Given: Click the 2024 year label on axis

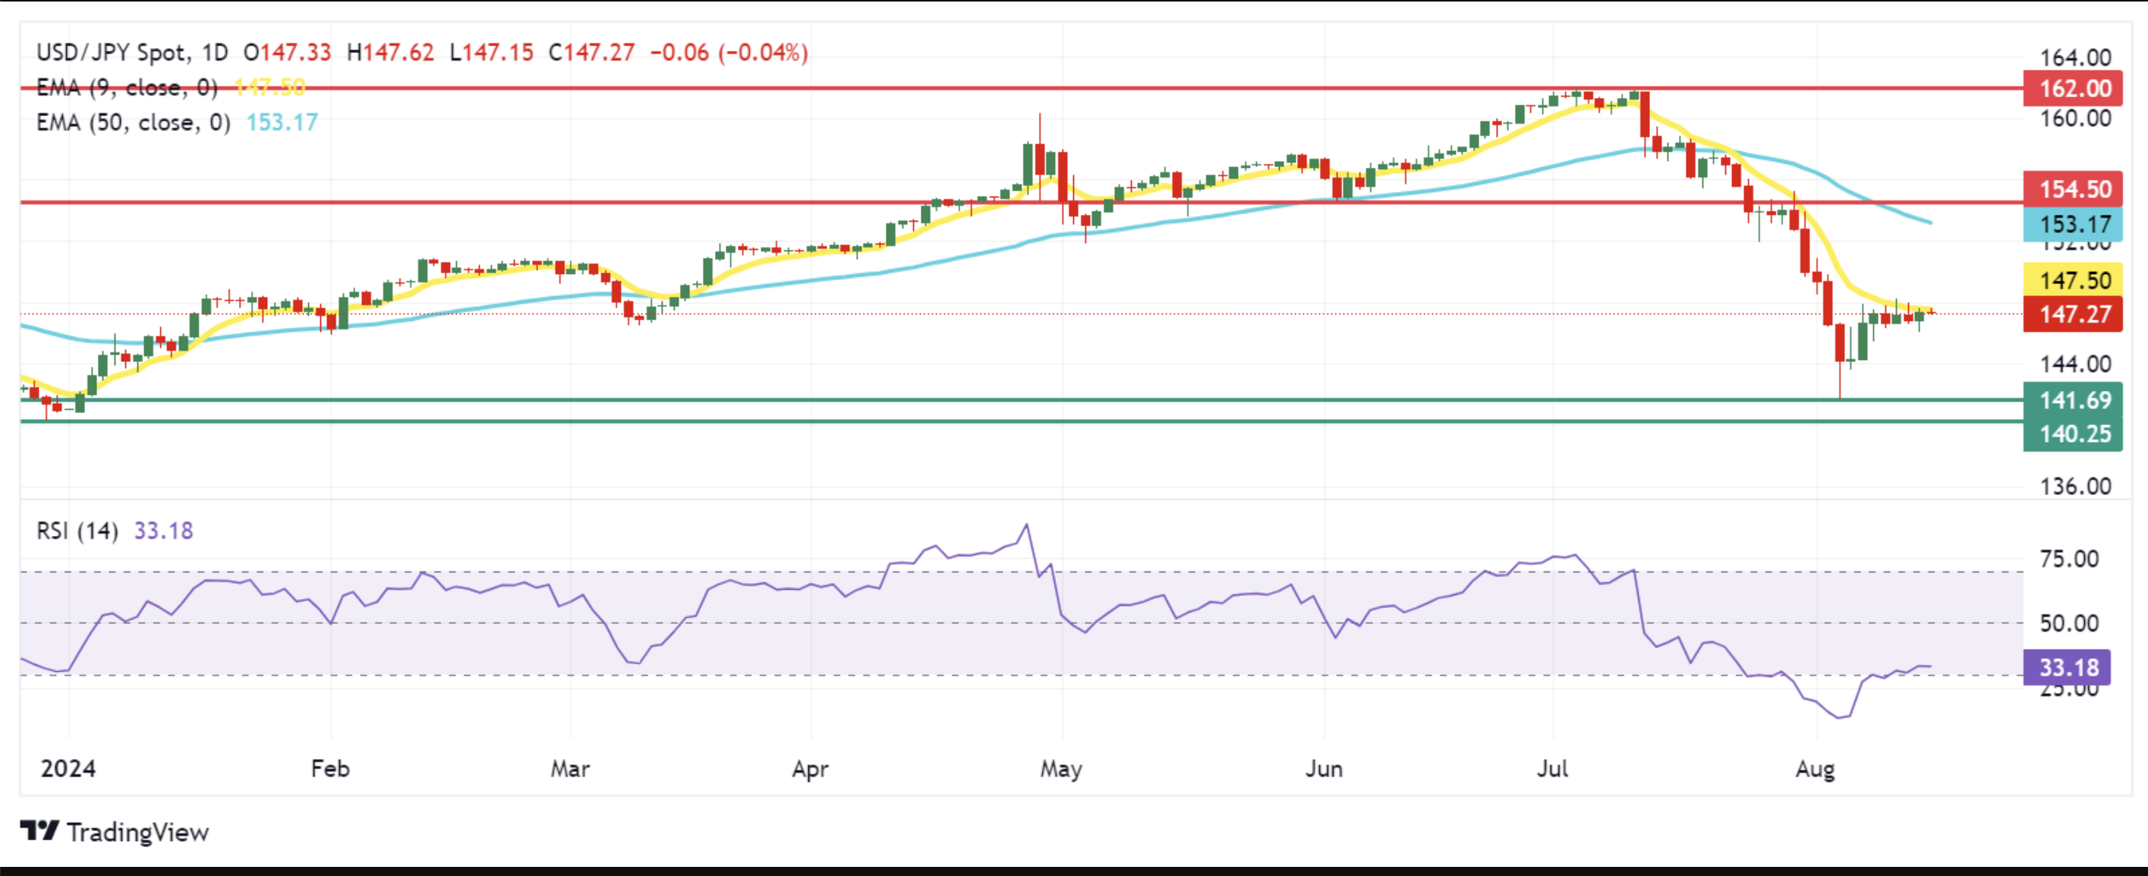Looking at the screenshot, I should pyautogui.click(x=68, y=768).
